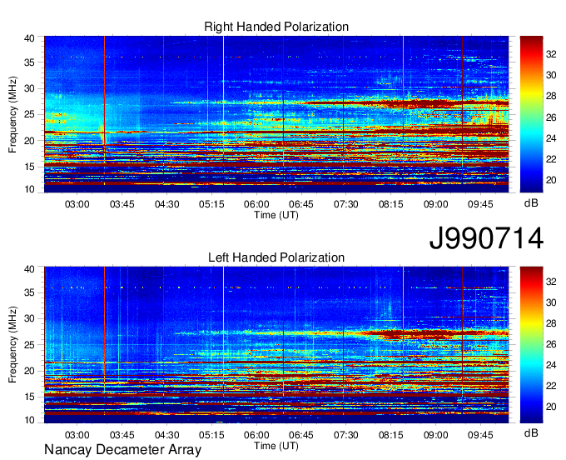Click the "Nancay Decameter Array" caption
The width and height of the screenshot is (566, 460).
click(x=122, y=449)
